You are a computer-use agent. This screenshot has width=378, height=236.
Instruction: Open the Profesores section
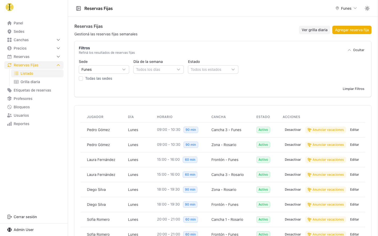[34, 99]
